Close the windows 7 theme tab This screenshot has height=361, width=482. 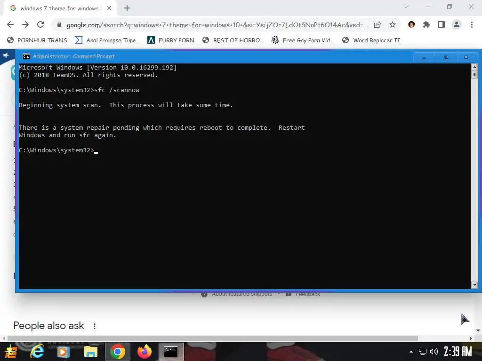109,8
